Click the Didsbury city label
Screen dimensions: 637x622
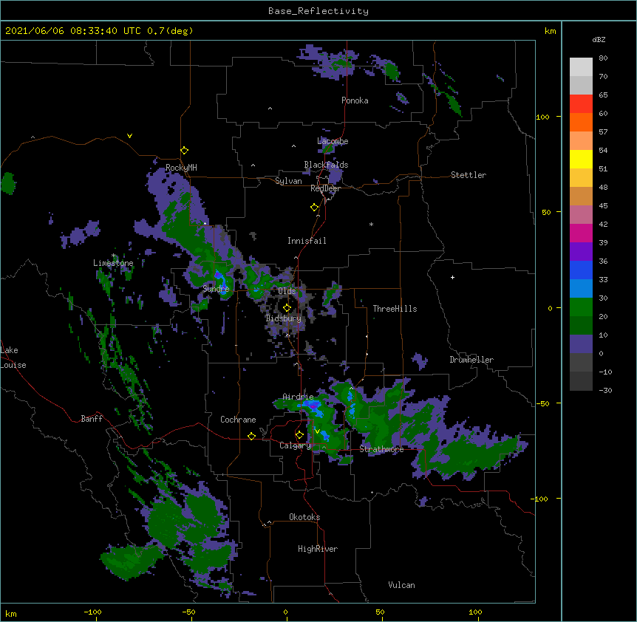[283, 318]
